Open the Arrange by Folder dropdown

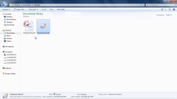point(169,15)
